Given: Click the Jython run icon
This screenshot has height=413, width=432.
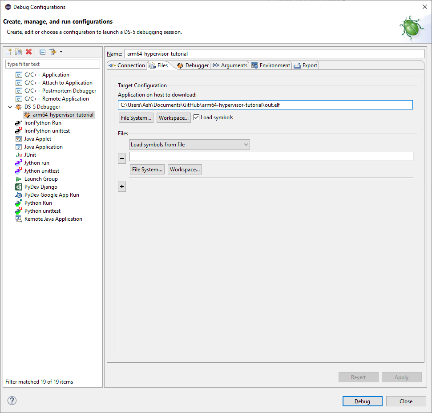Looking at the screenshot, I should (x=18, y=163).
